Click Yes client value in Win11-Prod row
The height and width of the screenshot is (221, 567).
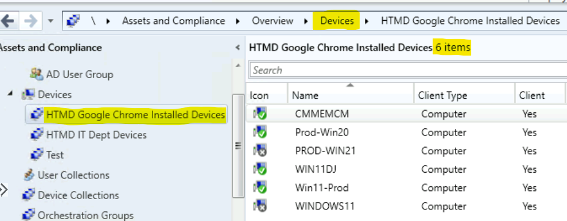click(x=530, y=187)
